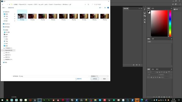Image resolution: width=182 pixels, height=102 pixels.
Task: Select the 01.png thumbnail
Action: [22, 16]
